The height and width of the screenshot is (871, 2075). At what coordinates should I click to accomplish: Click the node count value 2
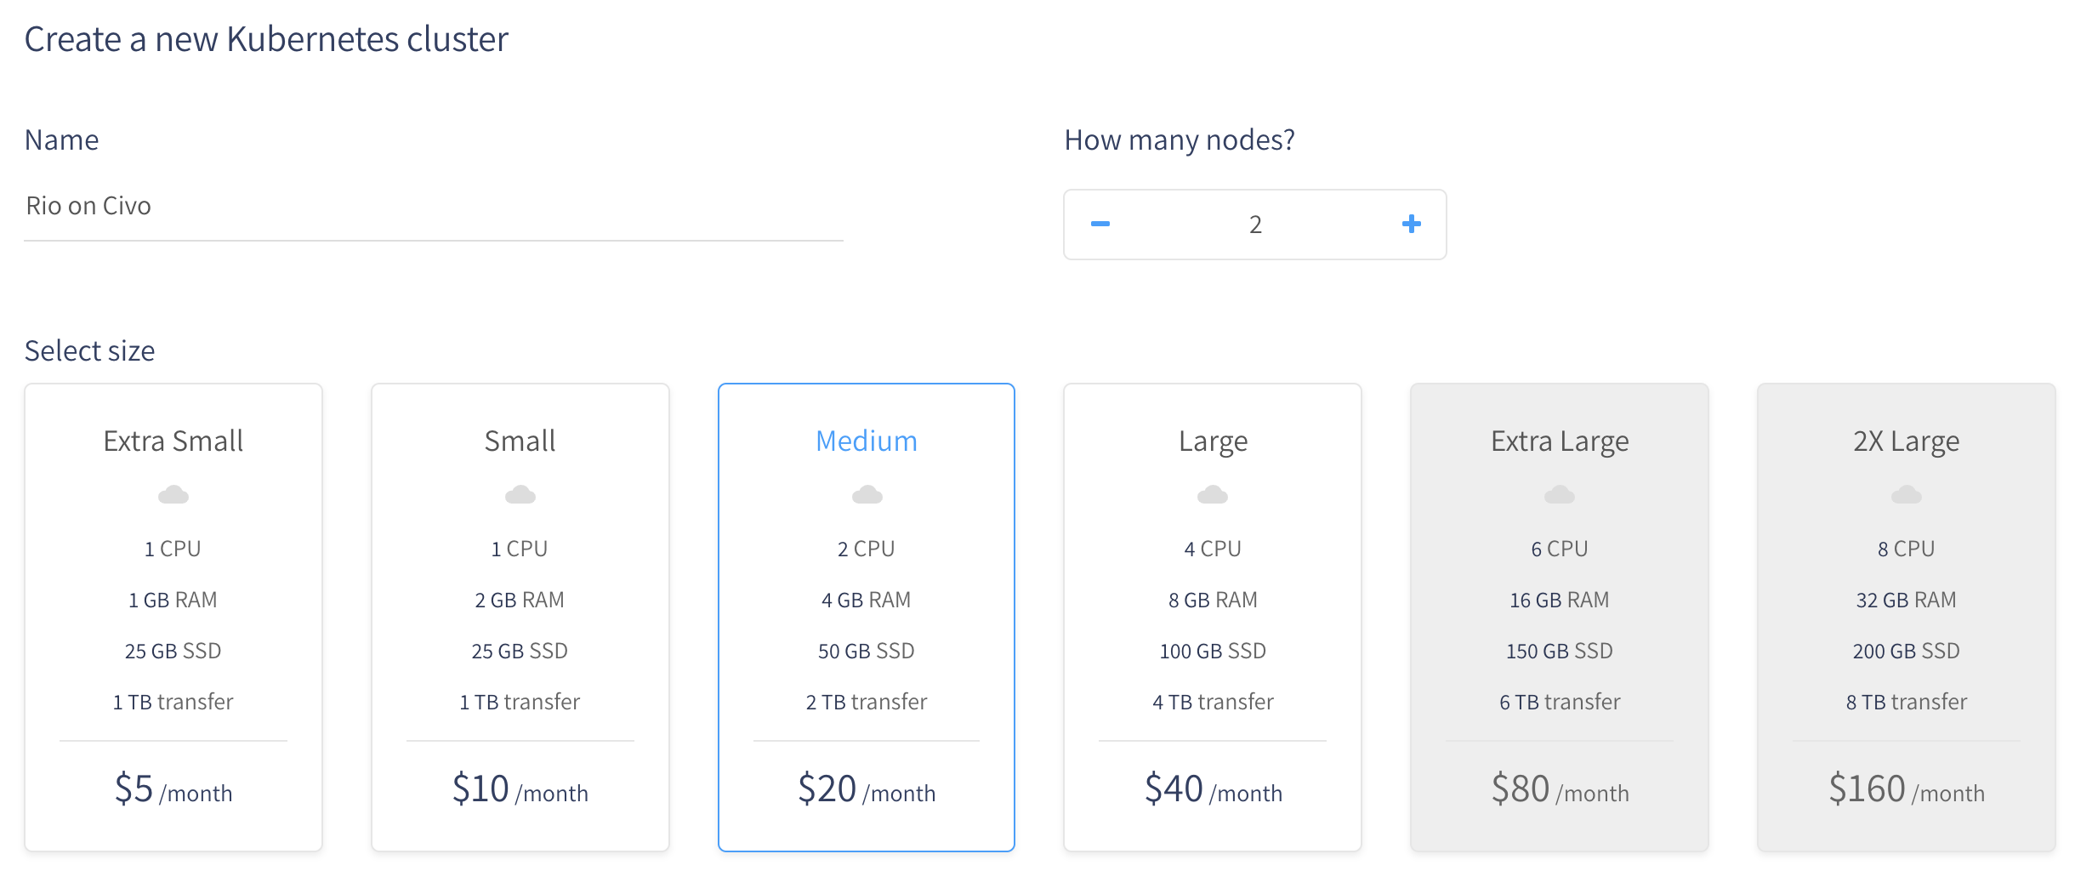[1255, 225]
